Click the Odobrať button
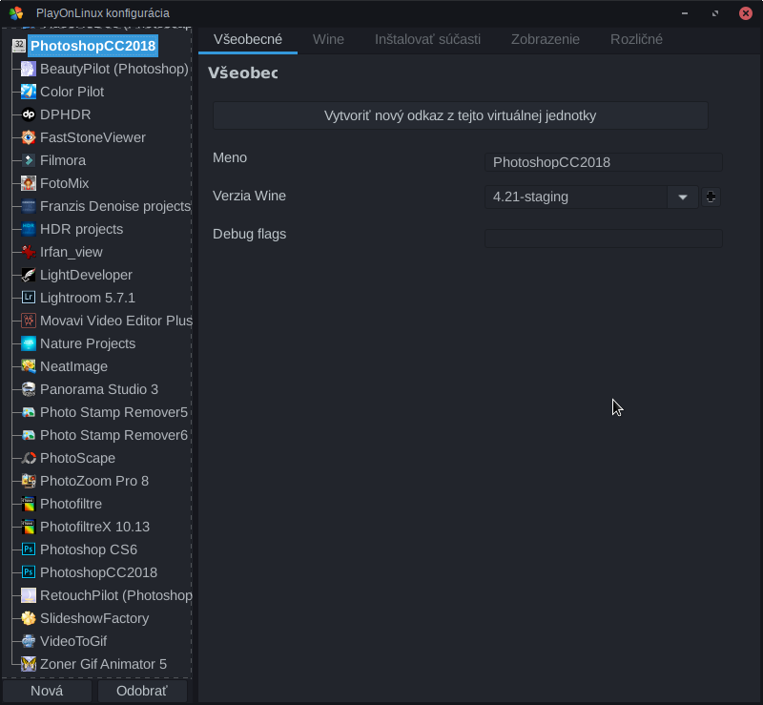This screenshot has height=705, width=763. click(x=142, y=691)
